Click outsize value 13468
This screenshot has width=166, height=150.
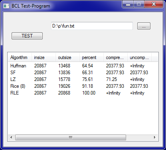coord(64,66)
